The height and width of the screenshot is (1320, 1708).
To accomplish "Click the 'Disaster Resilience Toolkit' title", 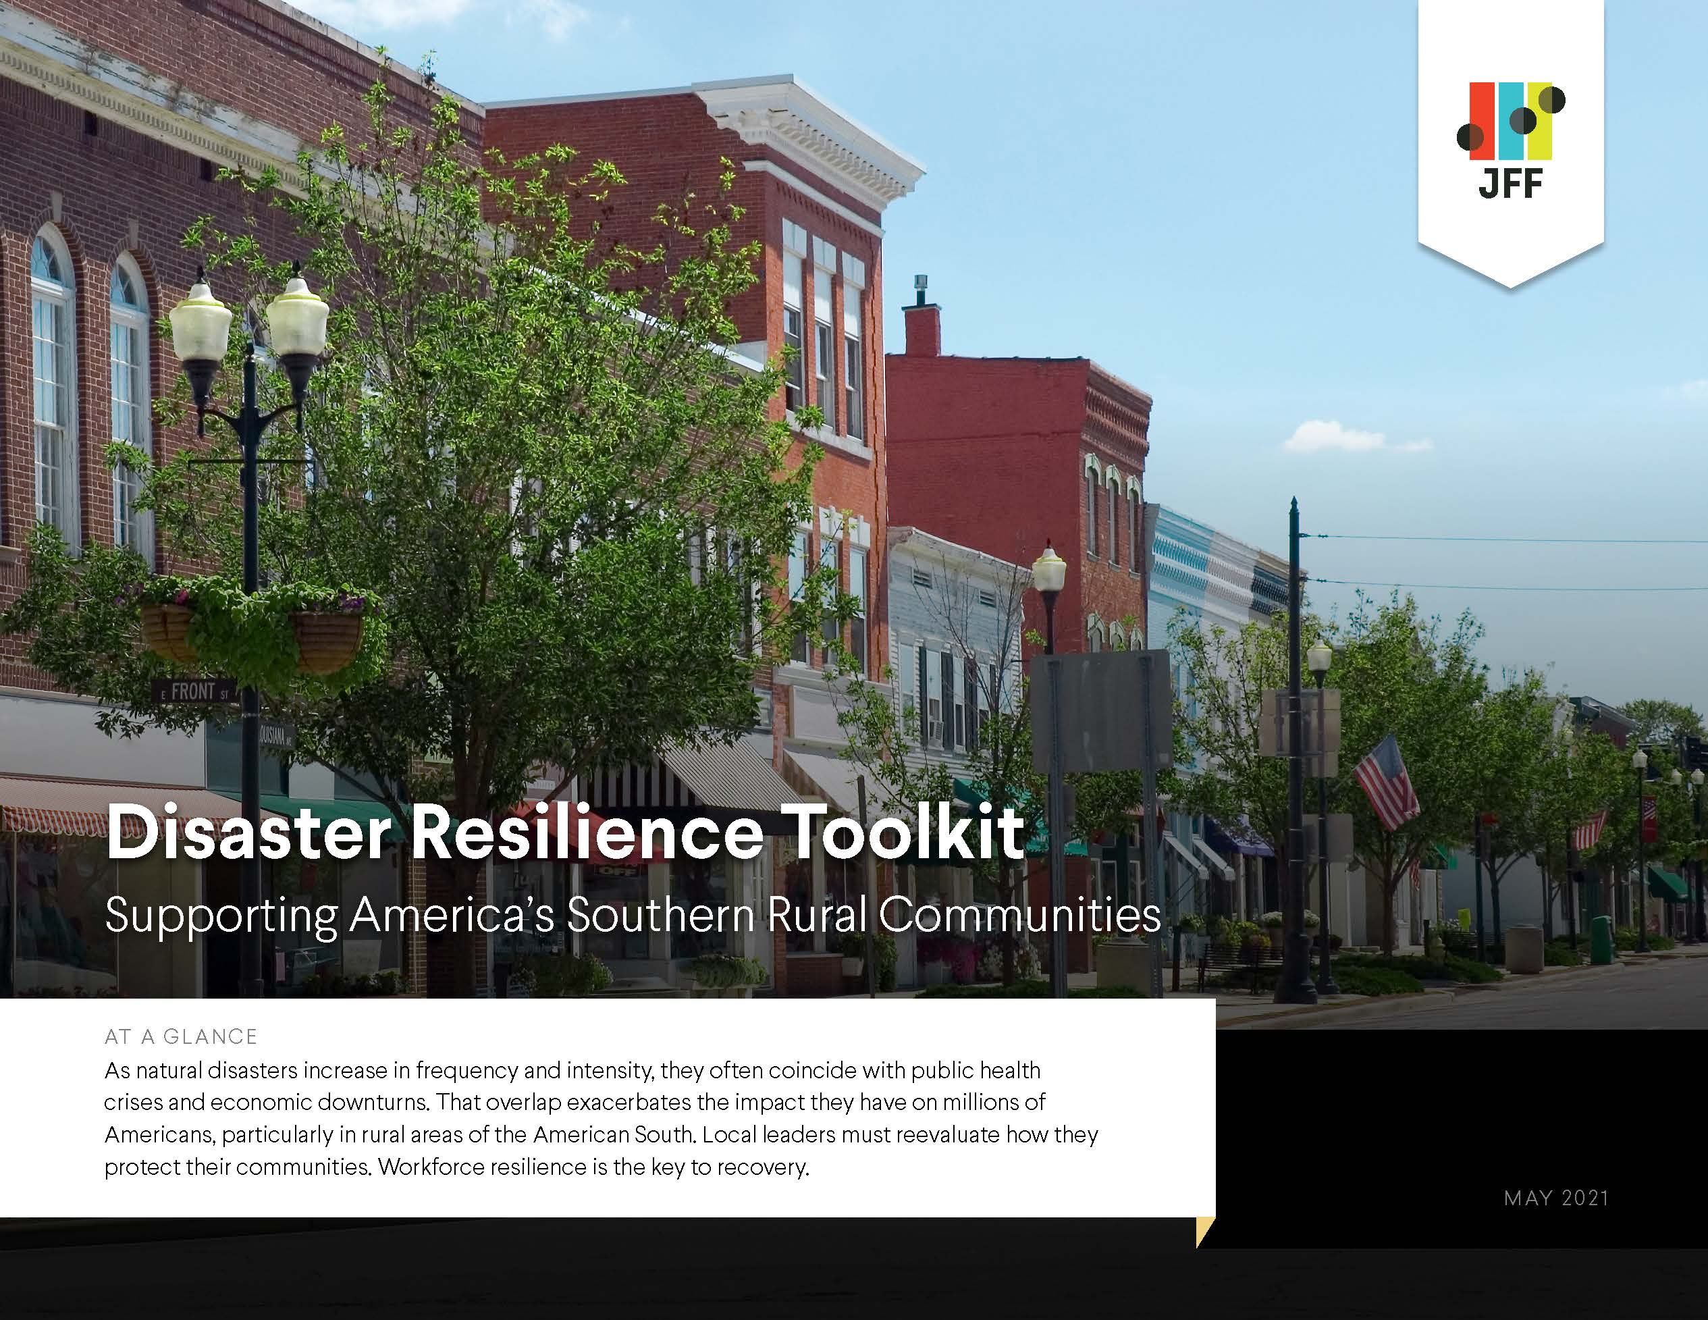I will (564, 833).
